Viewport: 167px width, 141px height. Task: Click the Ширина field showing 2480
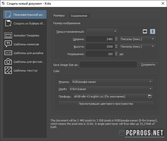coord(100,39)
